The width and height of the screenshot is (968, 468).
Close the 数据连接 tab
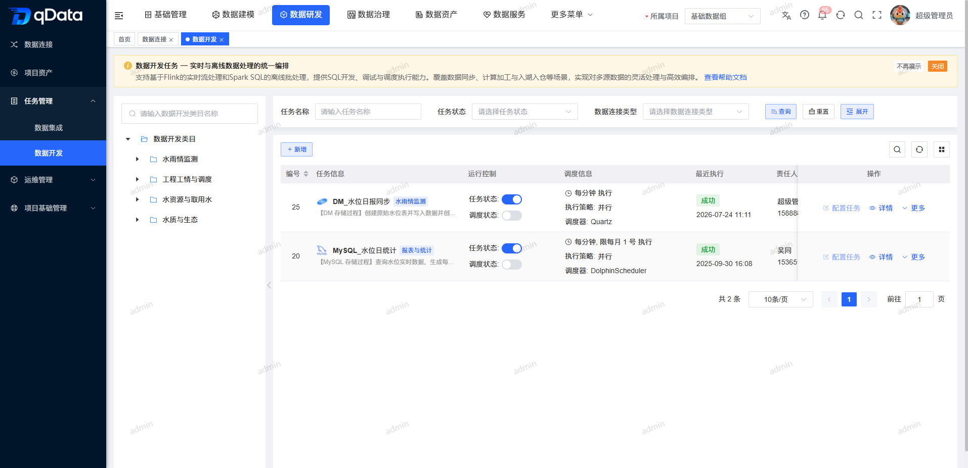point(171,40)
